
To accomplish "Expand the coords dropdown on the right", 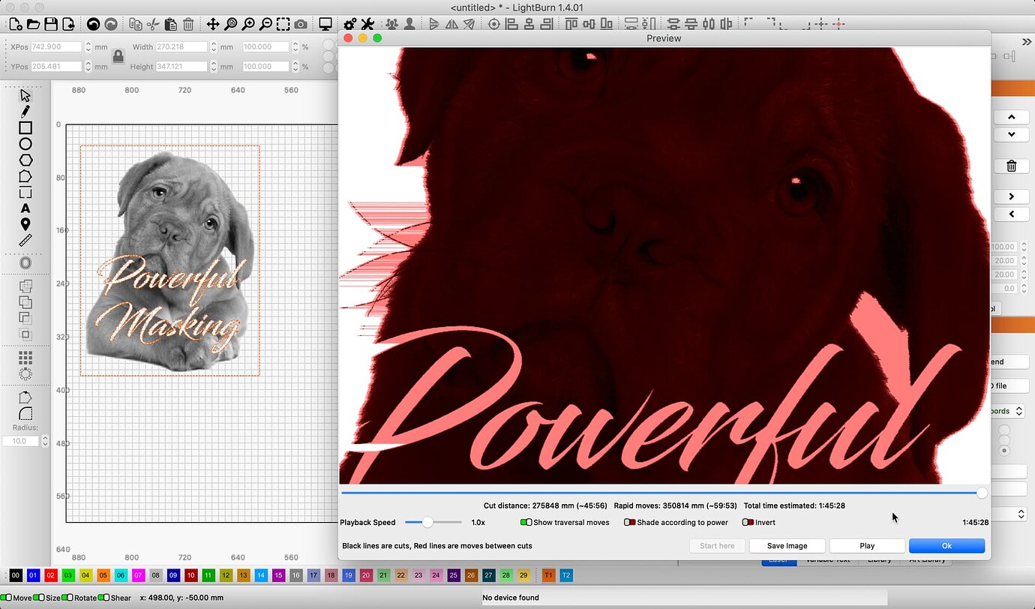I will (x=1018, y=411).
